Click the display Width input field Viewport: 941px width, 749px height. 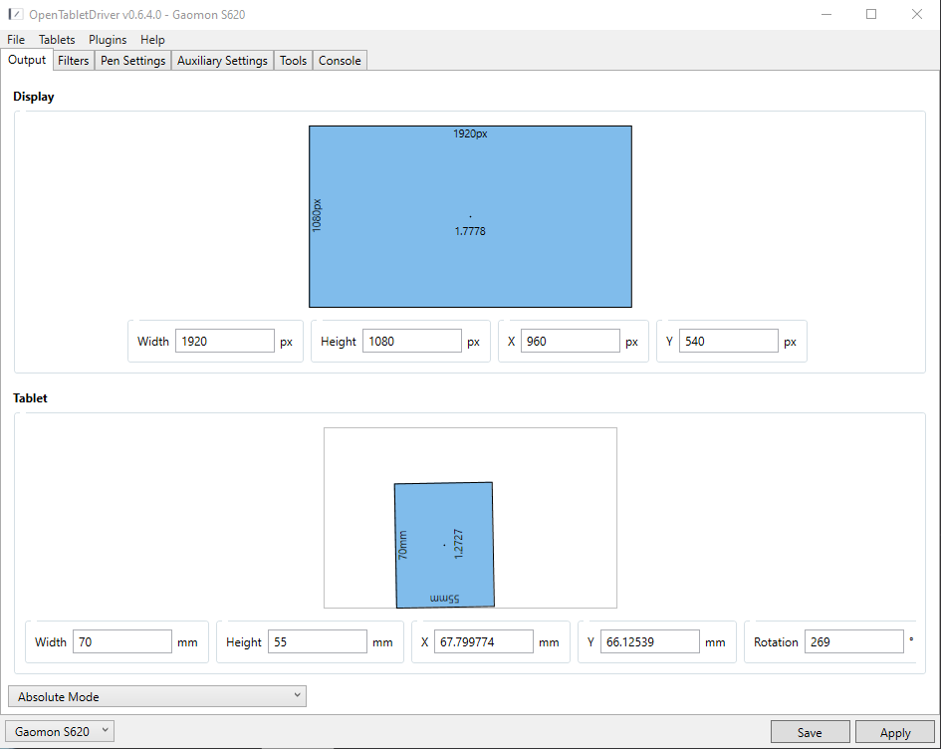tap(224, 342)
